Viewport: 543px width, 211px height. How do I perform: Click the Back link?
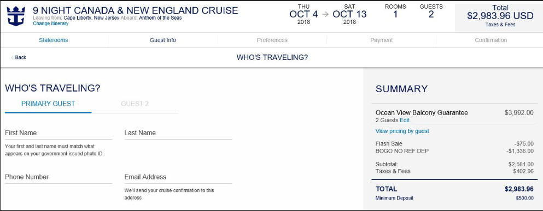[x=20, y=57]
